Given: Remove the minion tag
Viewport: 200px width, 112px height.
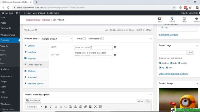Looking at the screenshot, I should point(179,63).
